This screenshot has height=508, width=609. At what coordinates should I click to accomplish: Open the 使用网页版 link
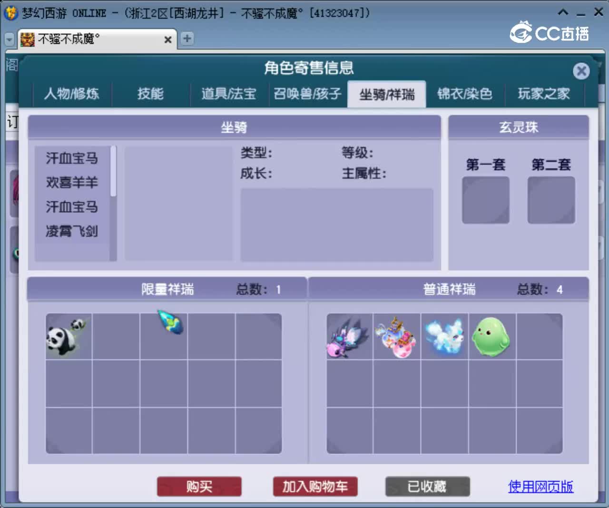(x=540, y=487)
